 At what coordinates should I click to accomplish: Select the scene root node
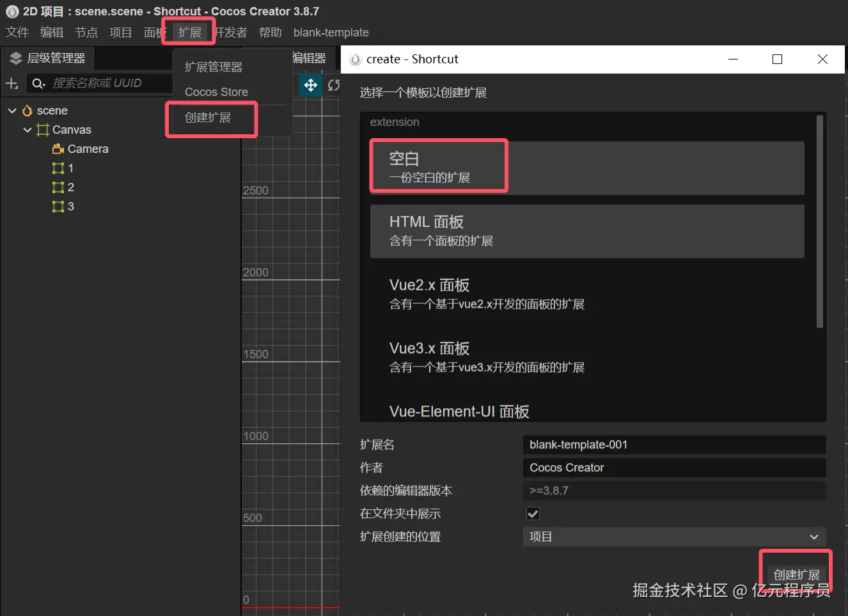coord(52,111)
